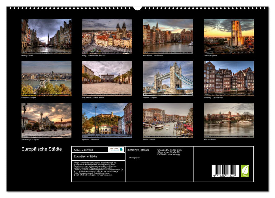Select the Krakau - Polen photo
This screenshot has height=198, width=275.
(229, 120)
